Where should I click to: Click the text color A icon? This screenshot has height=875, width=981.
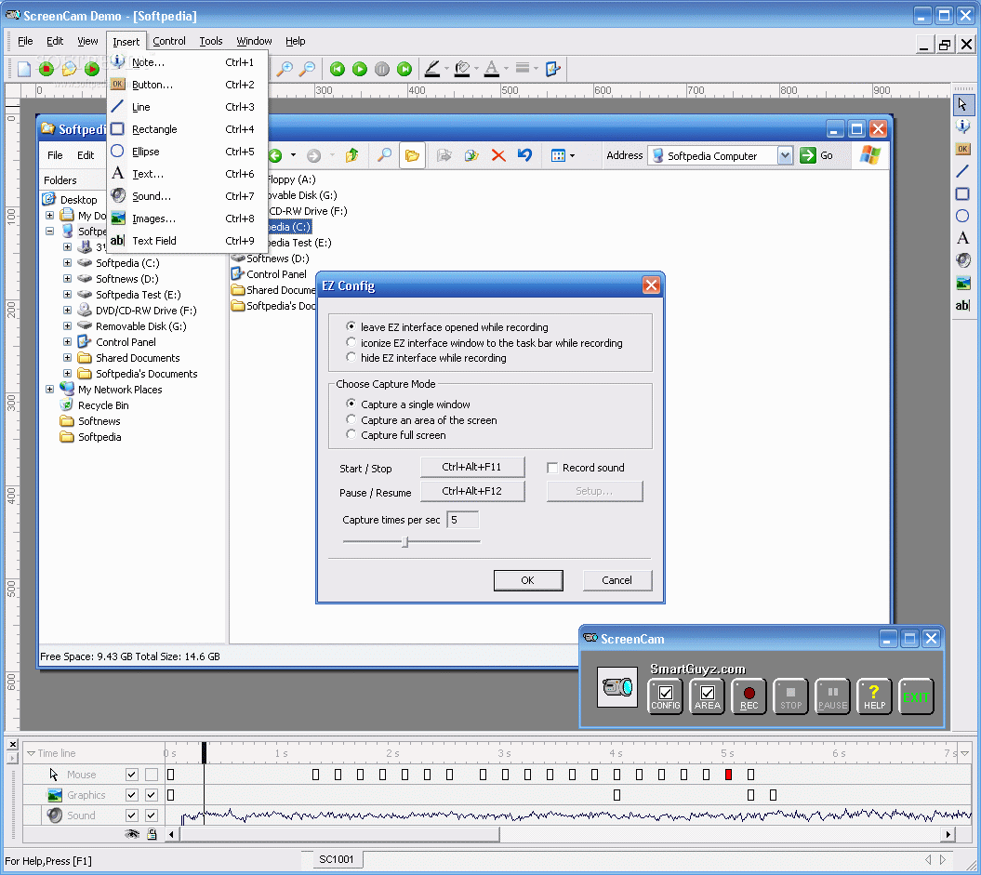tap(492, 69)
